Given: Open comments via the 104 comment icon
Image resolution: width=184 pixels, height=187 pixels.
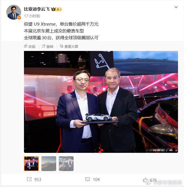Looking at the screenshot, I should pos(88,179).
